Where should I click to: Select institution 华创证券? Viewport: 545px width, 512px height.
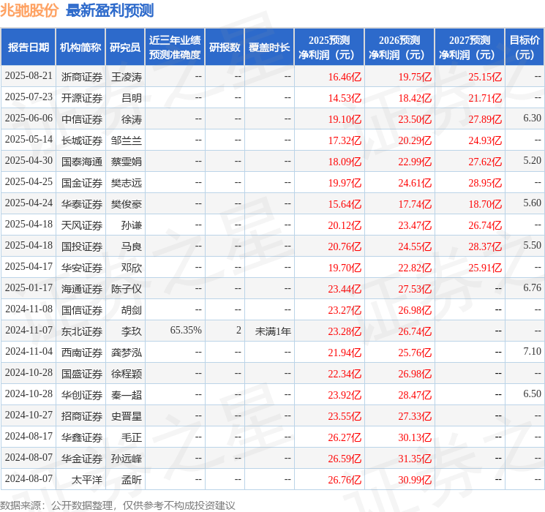[x=82, y=395]
